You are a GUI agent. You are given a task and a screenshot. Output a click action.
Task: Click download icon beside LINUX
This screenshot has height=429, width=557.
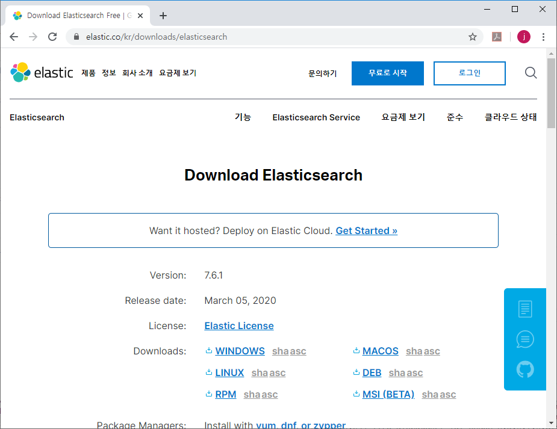point(209,372)
